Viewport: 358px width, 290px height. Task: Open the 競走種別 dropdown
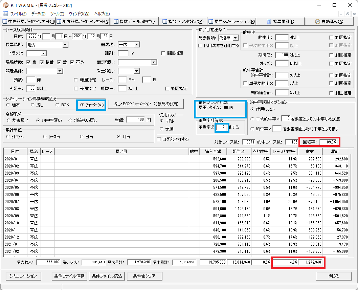(x=154, y=62)
